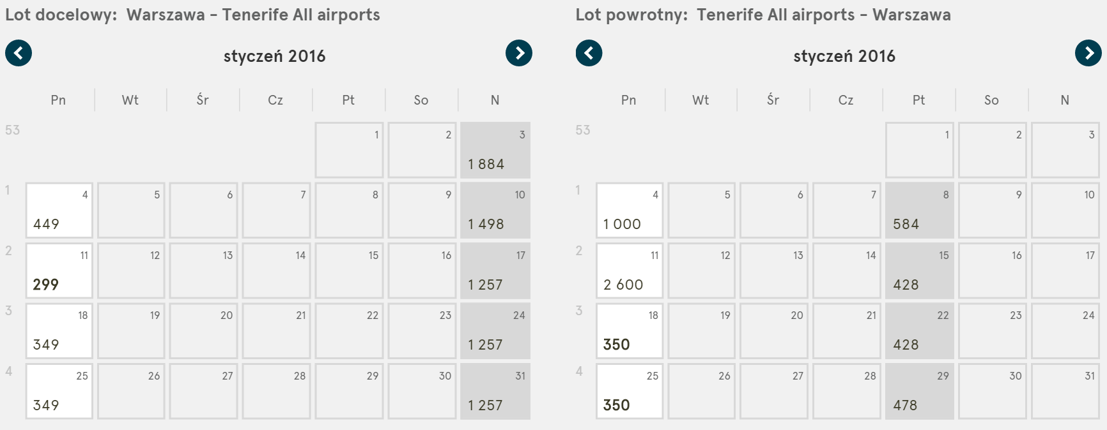Select return January 25 priced 350
The image size is (1107, 430).
point(629,391)
